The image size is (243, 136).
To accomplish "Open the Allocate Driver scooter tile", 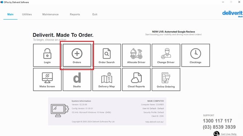I will coord(136,55).
